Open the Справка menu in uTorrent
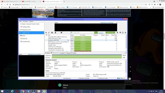 click(31, 21)
